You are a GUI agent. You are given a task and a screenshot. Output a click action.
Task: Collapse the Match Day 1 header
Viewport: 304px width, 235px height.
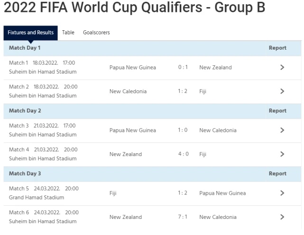click(152, 48)
